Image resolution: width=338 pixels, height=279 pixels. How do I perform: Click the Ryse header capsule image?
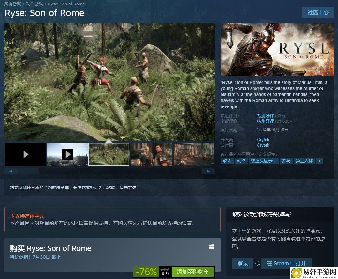pos(277,49)
